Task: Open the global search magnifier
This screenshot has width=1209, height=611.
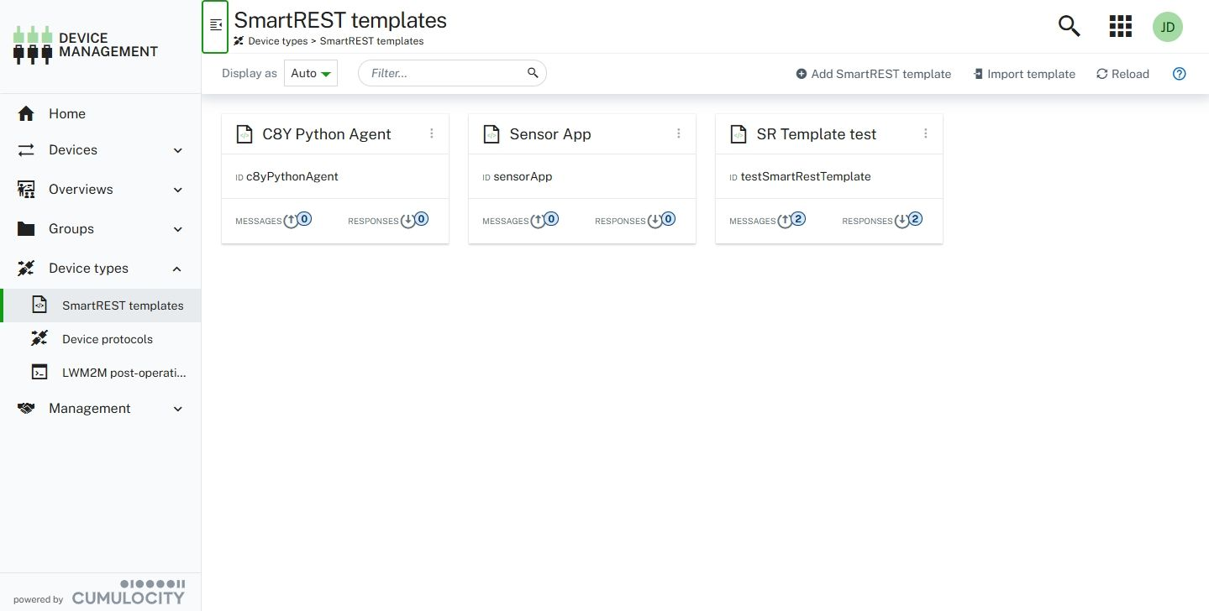Action: point(1068,26)
